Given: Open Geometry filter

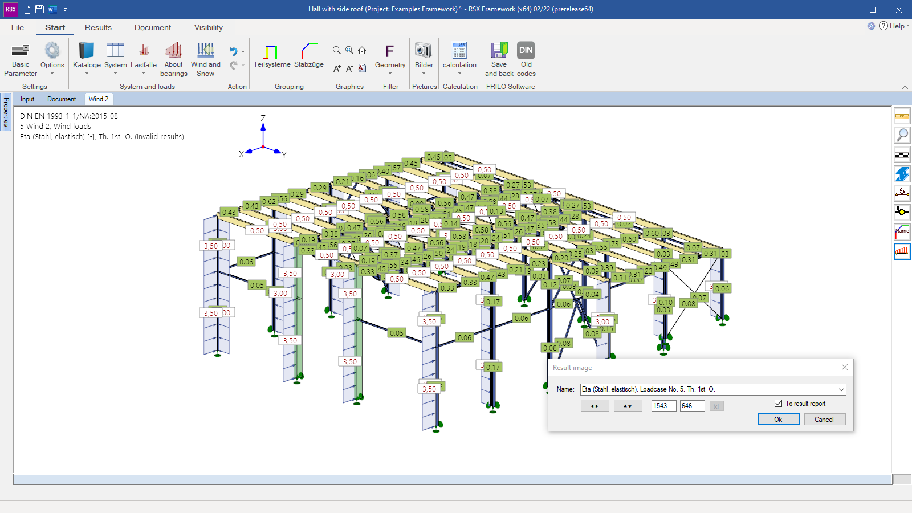Looking at the screenshot, I should pyautogui.click(x=390, y=55).
